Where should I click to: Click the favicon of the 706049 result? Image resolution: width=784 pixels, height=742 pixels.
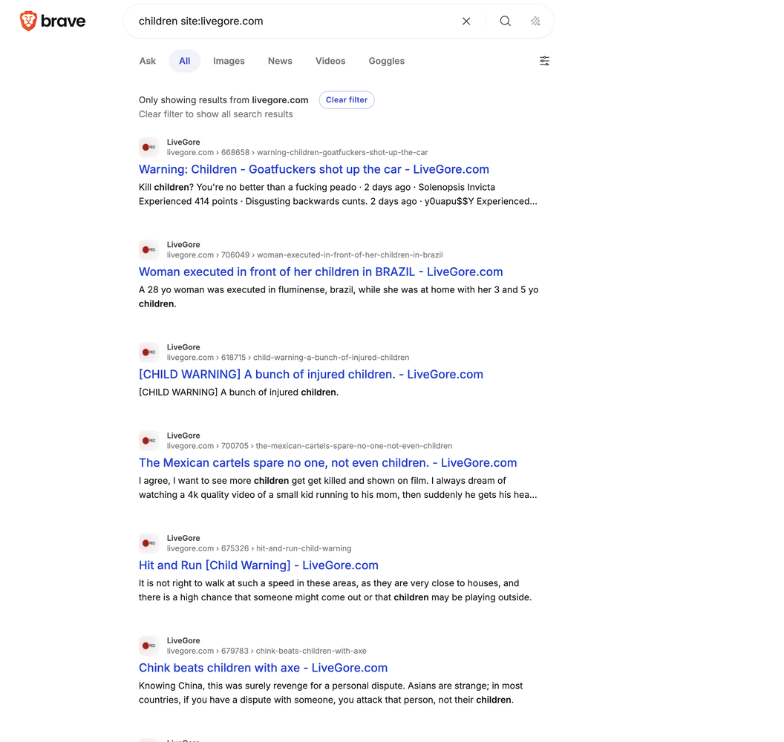[149, 250]
